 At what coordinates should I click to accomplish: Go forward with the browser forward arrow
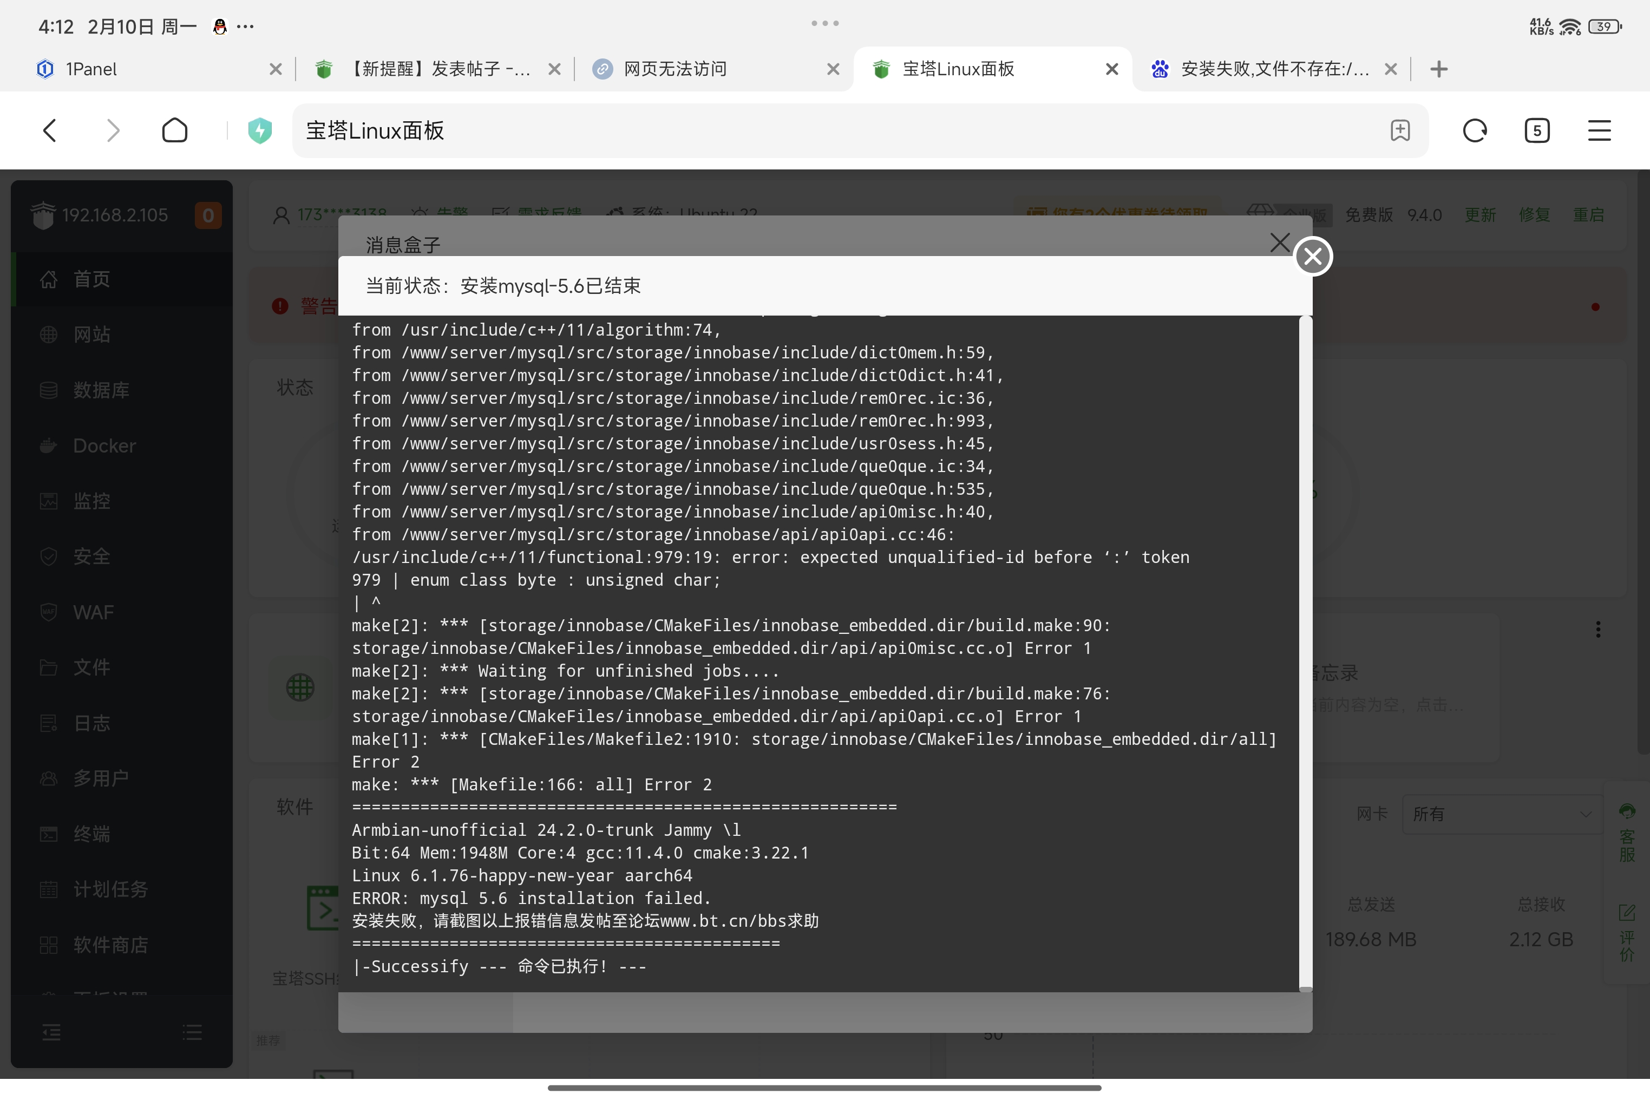(x=113, y=130)
